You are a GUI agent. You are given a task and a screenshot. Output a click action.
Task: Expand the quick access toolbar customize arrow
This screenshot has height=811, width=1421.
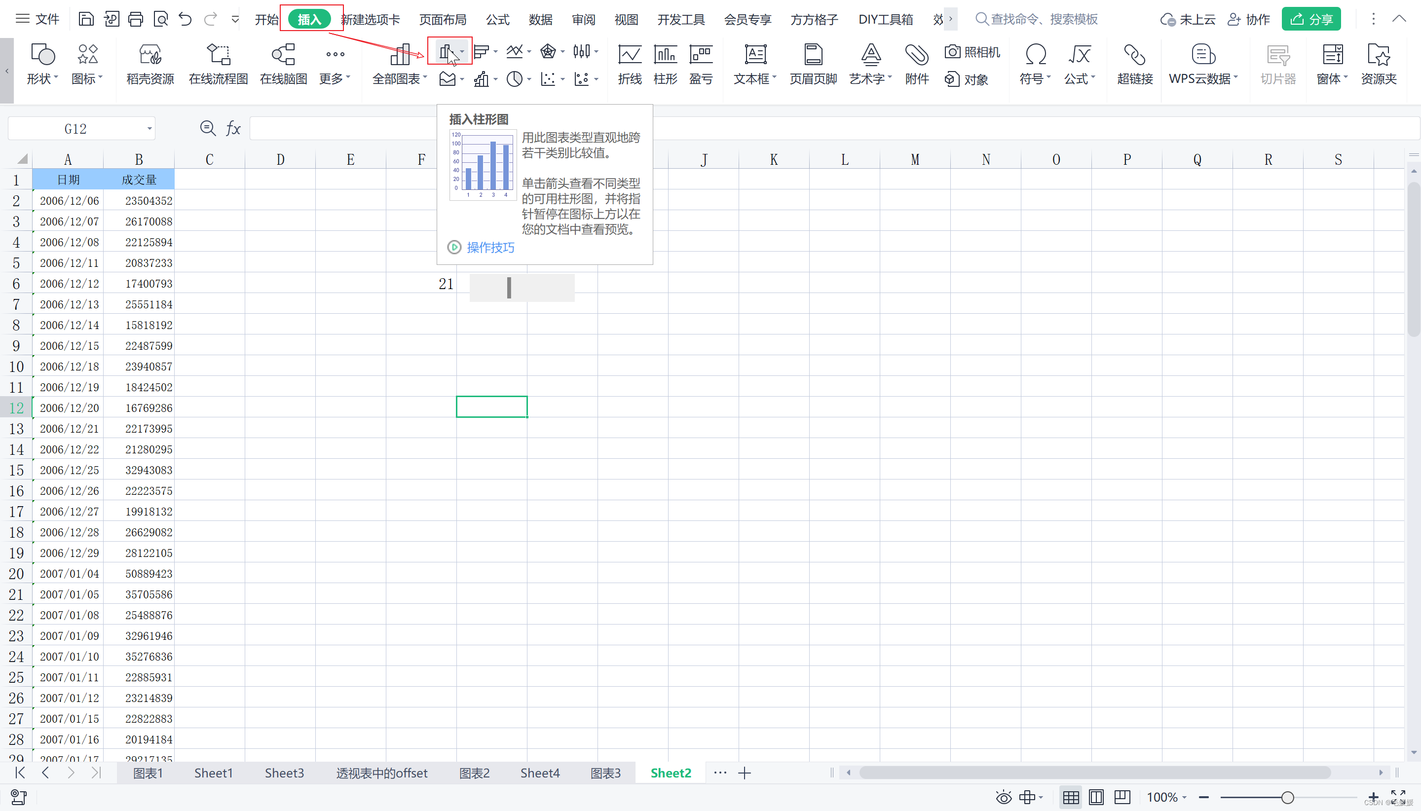[235, 20]
